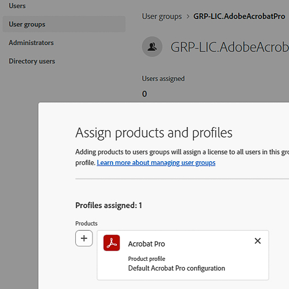Click GRP-LIC.AdobeAcrobatPro breadcrumb text

click(239, 16)
